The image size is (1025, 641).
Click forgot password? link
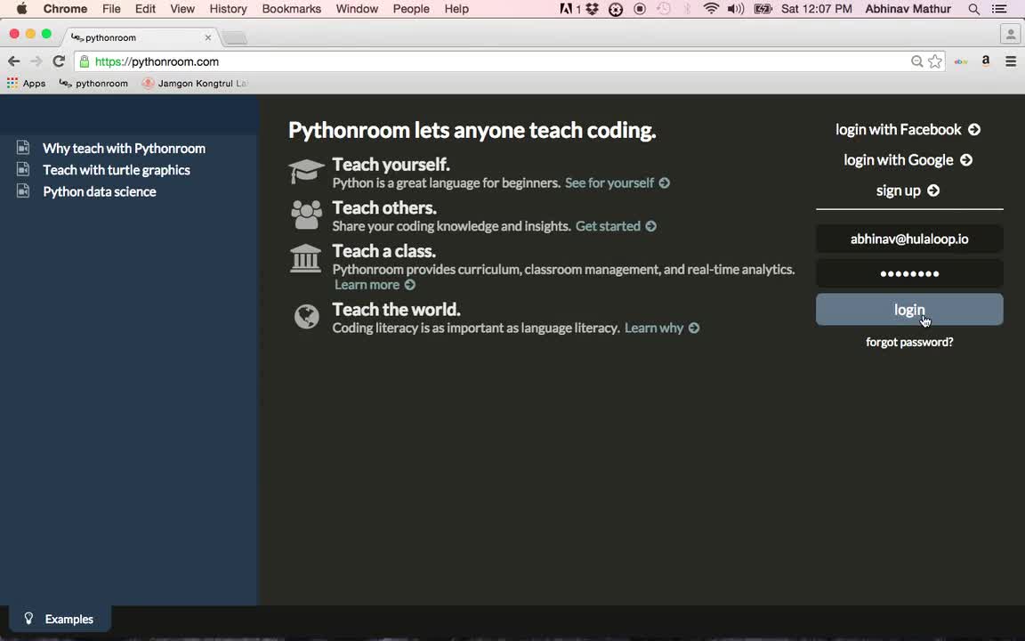pos(909,342)
